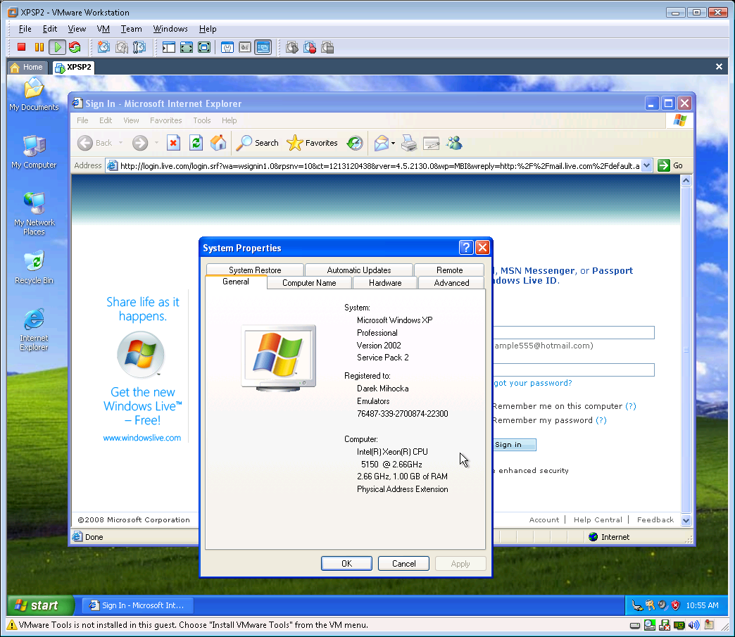Expand the Mail button dropdown arrow
The image size is (735, 637).
[393, 144]
